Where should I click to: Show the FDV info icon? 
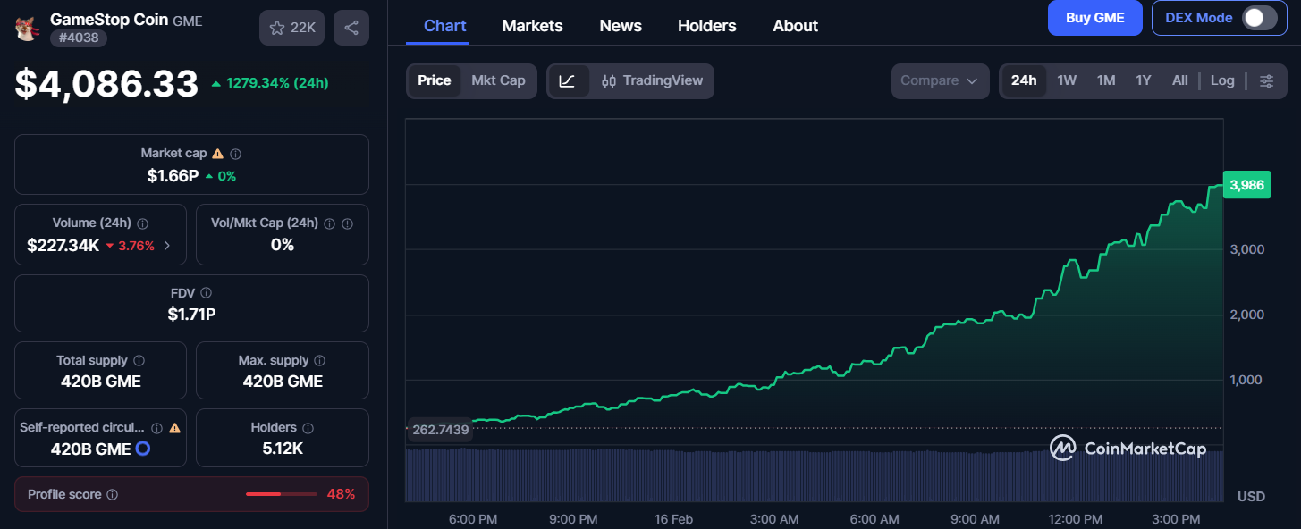(x=207, y=293)
